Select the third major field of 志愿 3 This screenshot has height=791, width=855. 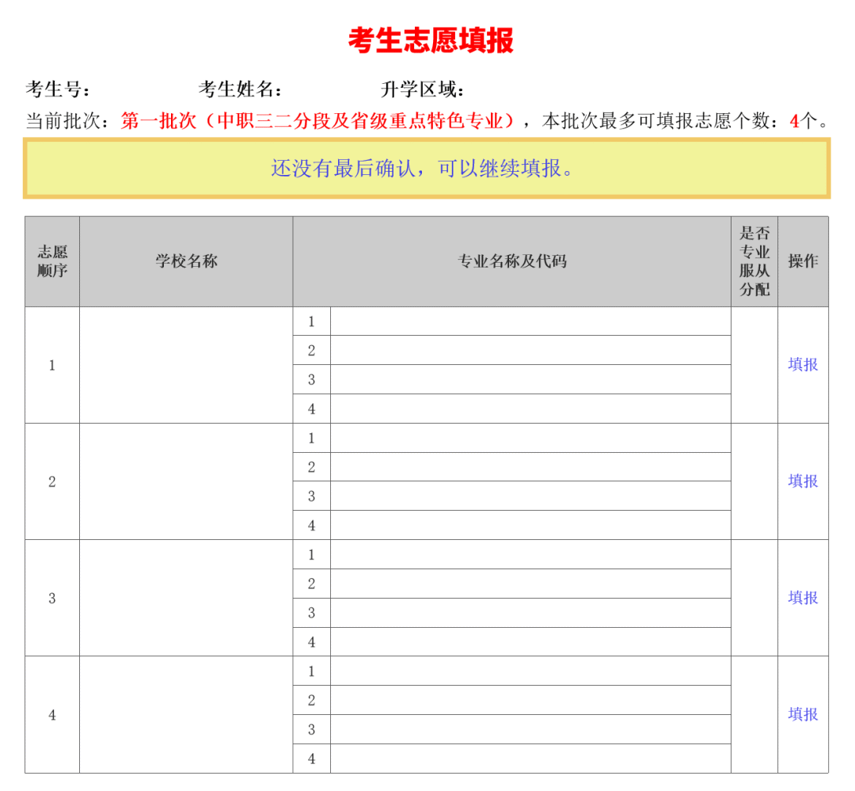[530, 613]
